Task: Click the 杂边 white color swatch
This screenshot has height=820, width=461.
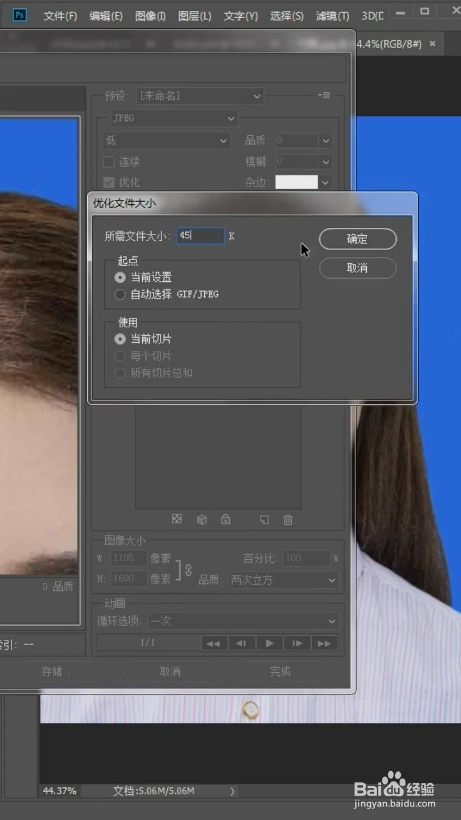Action: [296, 182]
